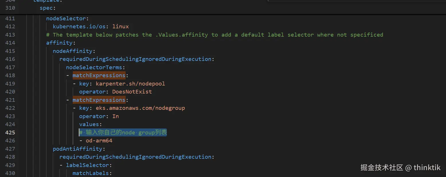Click 'nodeSelectorTerms' key
The height and width of the screenshot is (177, 446).
(94, 67)
